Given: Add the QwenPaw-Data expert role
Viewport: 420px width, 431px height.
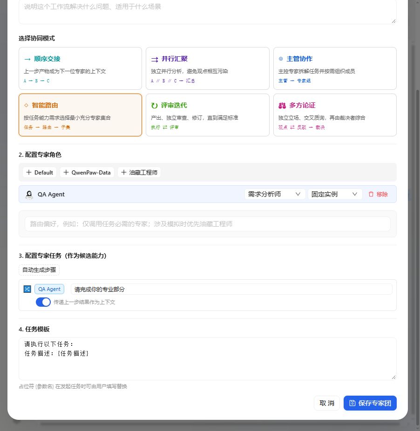Looking at the screenshot, I should pos(87,172).
